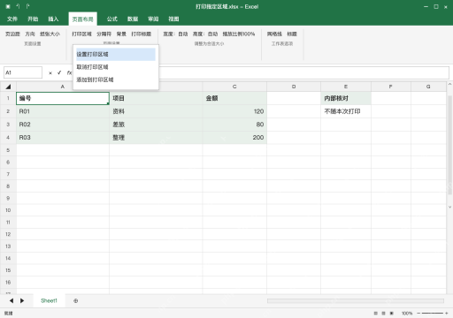The width and height of the screenshot is (453, 318).
Task: Choose 取消打印区域 from the dropdown menu
Action: pos(116,67)
